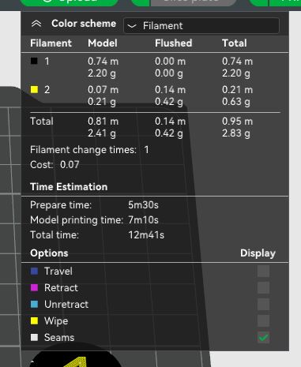Select the filament 2 row number
This screenshot has height=367, width=301.
coord(47,90)
